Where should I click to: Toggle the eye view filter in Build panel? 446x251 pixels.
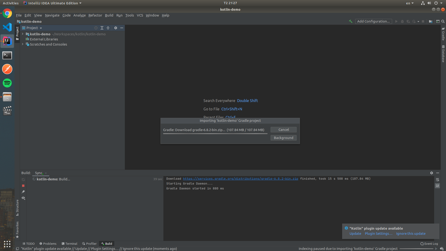23,198
